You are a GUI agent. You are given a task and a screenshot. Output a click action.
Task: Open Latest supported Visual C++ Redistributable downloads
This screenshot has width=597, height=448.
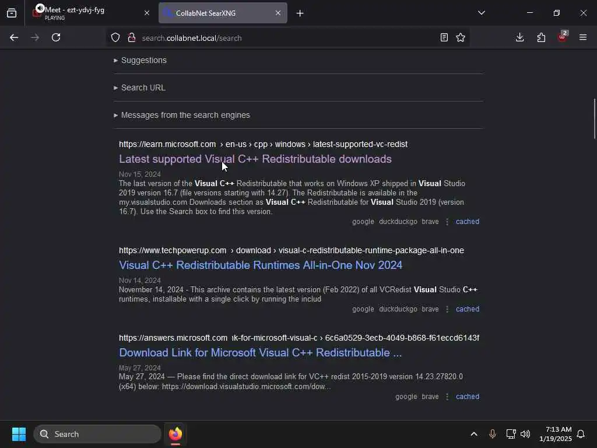(x=255, y=159)
